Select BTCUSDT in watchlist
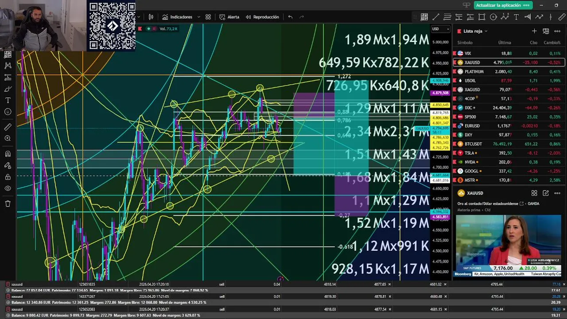The image size is (567, 319). pos(509,144)
